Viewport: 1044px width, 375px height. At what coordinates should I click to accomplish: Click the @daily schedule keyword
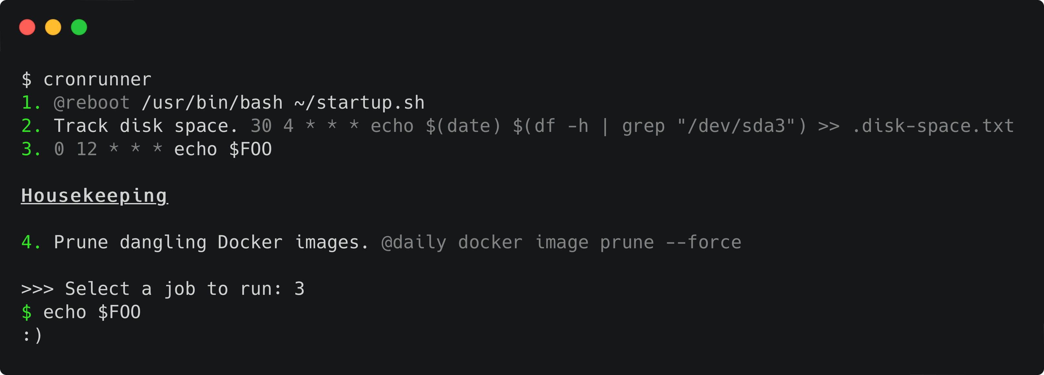414,242
